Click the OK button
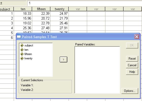Screen dimensions: 142x101 [x=132, y=45]
